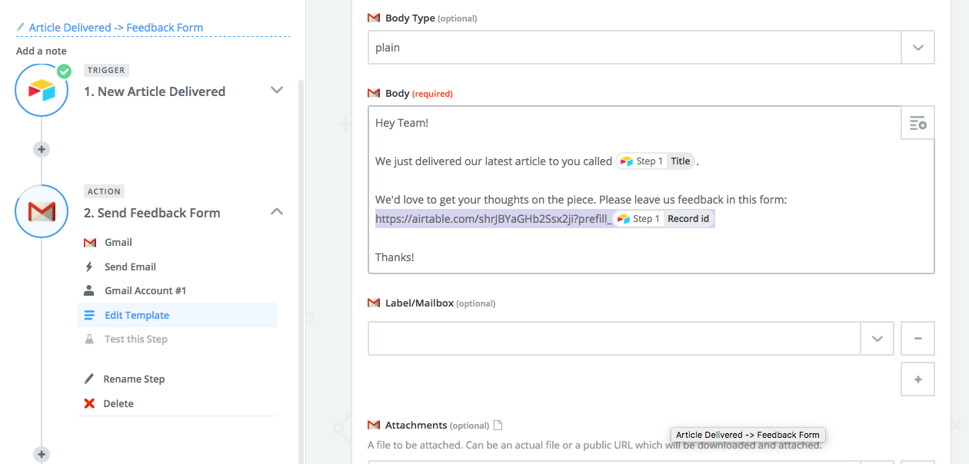This screenshot has width=969, height=464.
Task: Click the Hey Team! line in Body
Action: pos(401,123)
